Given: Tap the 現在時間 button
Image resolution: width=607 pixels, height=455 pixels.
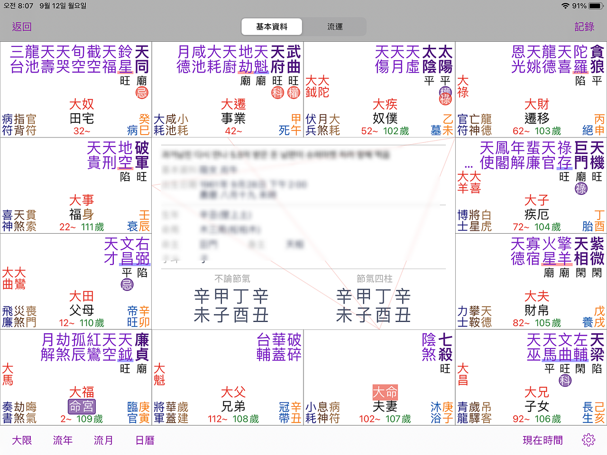Looking at the screenshot, I should 543,440.
